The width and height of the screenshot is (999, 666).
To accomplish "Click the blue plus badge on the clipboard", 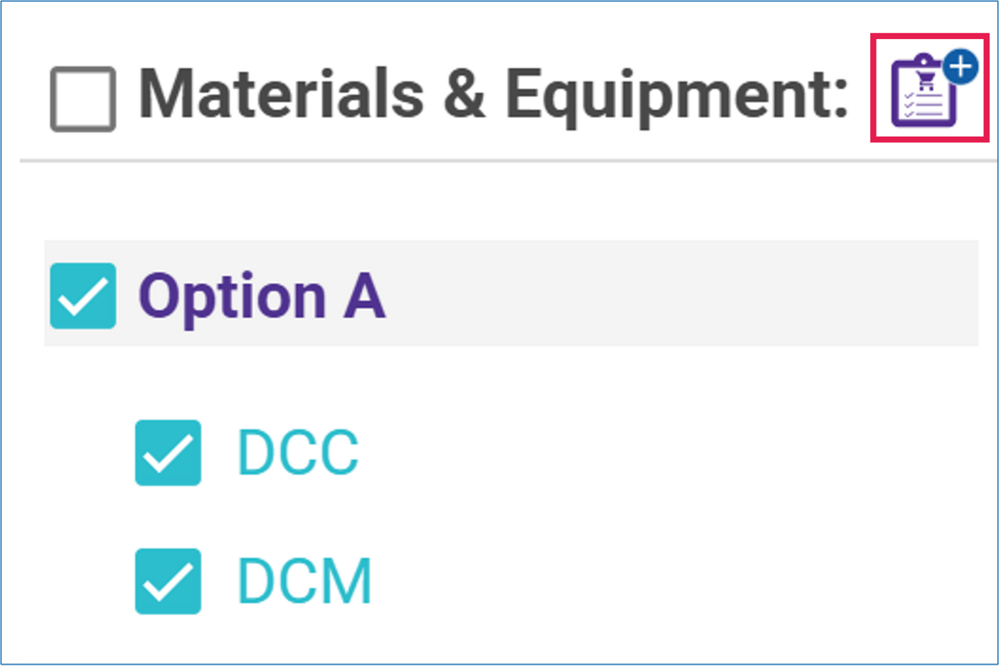I will pyautogui.click(x=961, y=68).
